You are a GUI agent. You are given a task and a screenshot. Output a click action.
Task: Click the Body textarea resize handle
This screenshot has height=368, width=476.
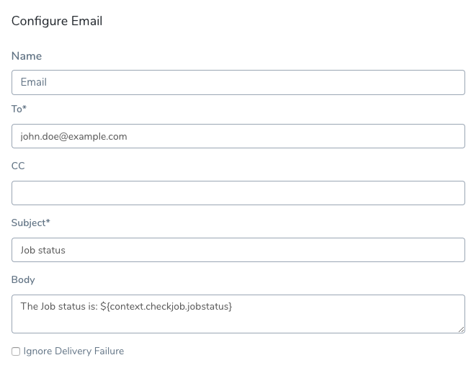point(461,329)
